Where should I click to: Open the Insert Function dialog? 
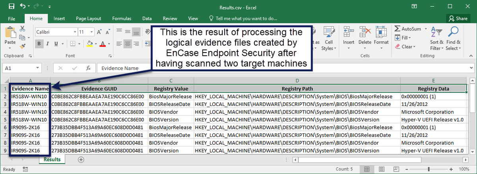[88, 68]
